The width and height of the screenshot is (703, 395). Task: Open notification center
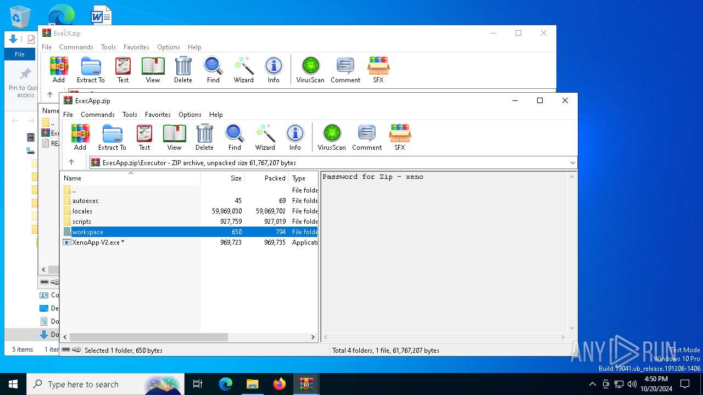coord(685,384)
